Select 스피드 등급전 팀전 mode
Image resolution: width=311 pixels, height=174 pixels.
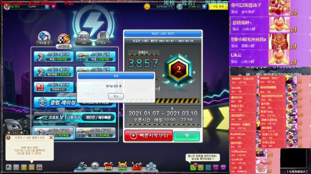pyautogui.click(x=96, y=133)
